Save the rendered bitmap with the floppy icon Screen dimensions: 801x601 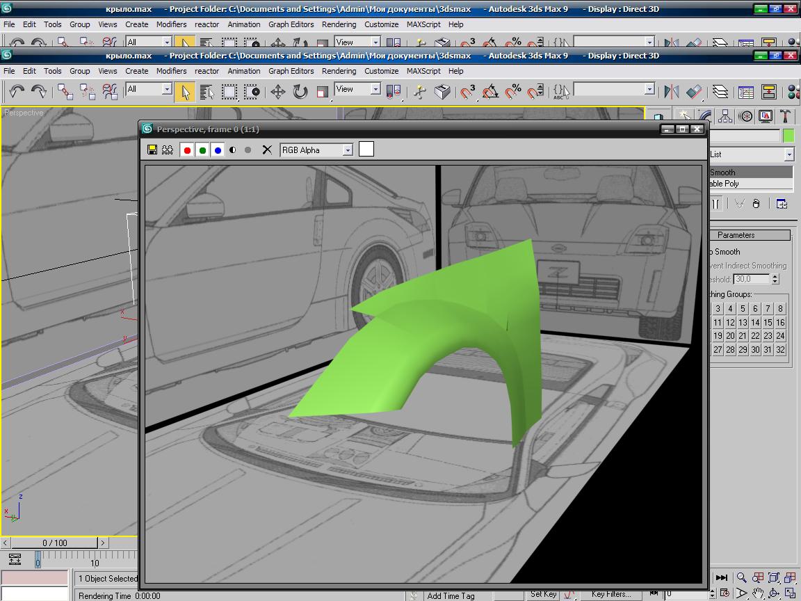point(152,150)
